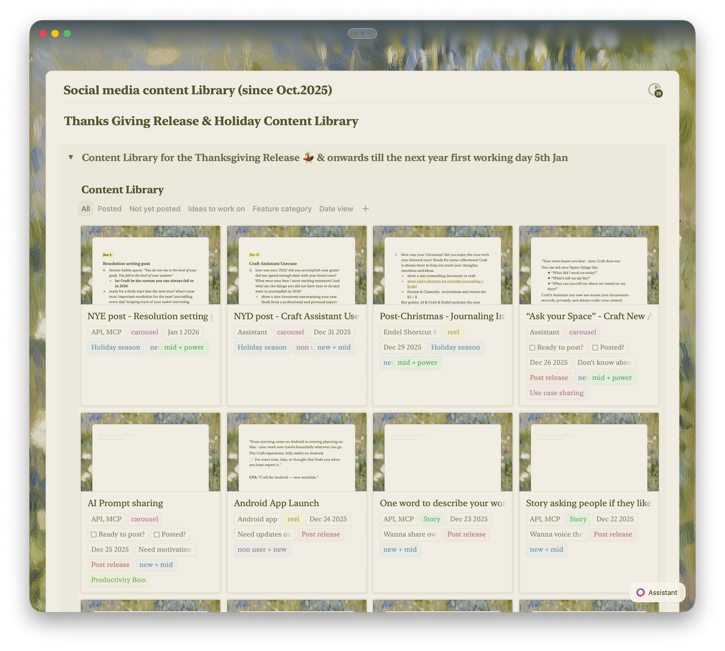Collapse the Thanksgiving Content Library section
The height and width of the screenshot is (651, 725).
[x=70, y=157]
